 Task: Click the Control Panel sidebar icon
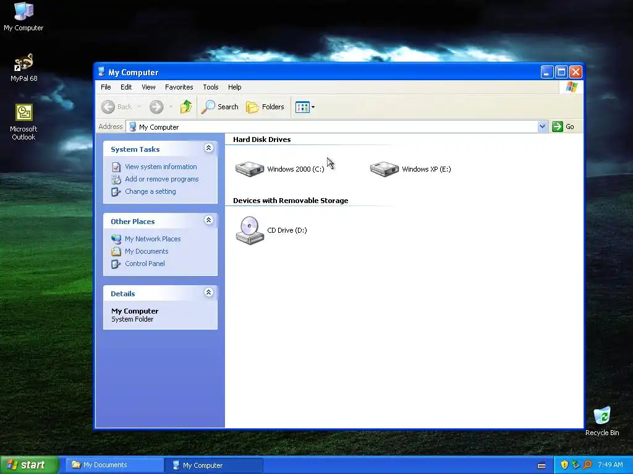[116, 264]
